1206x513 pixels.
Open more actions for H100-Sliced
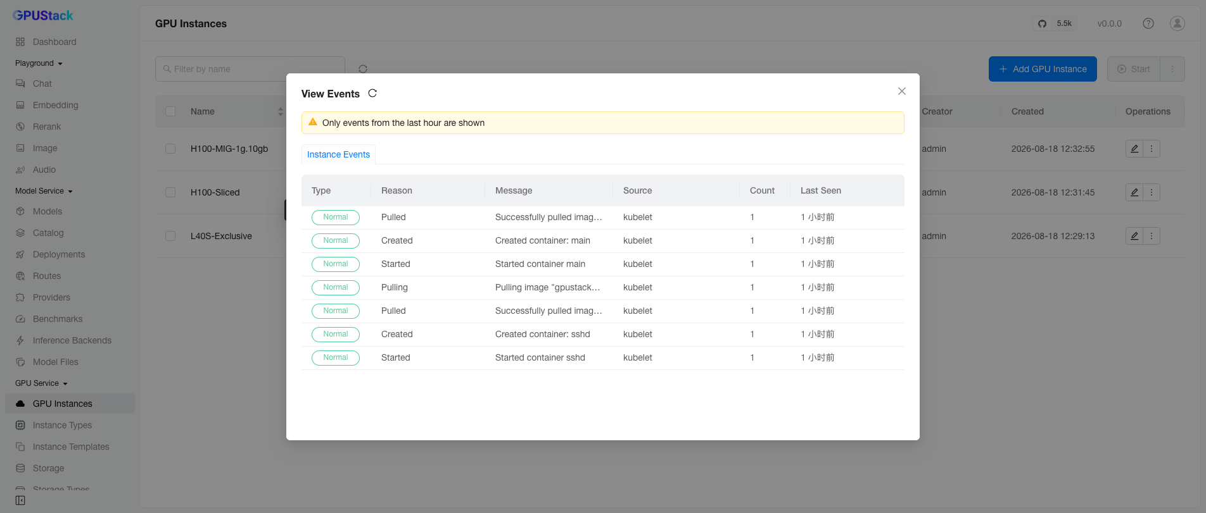(x=1152, y=192)
